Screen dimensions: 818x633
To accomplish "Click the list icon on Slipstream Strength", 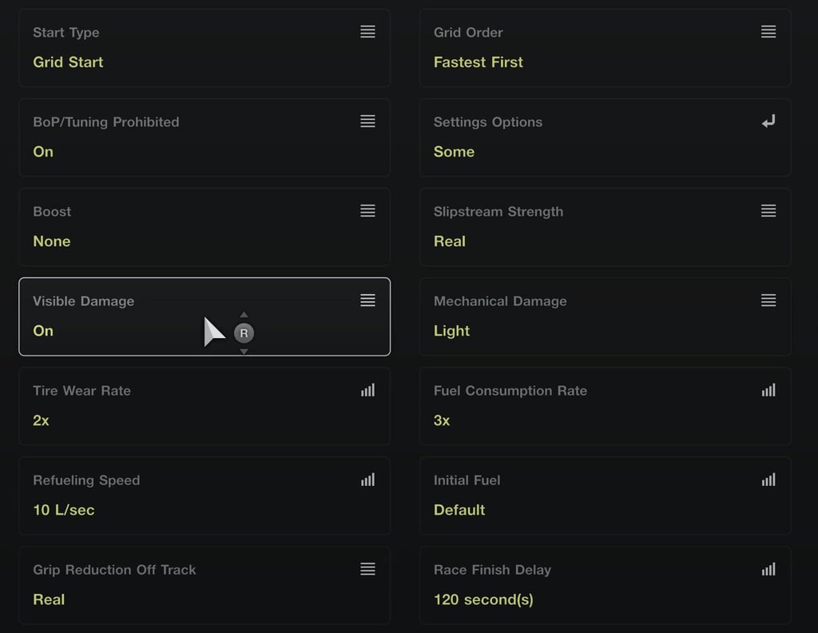I will coord(768,211).
